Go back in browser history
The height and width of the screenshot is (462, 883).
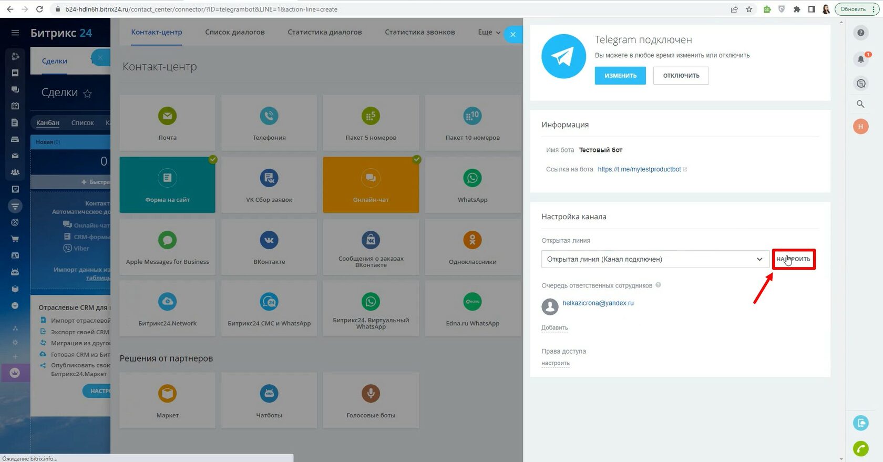[x=10, y=9]
